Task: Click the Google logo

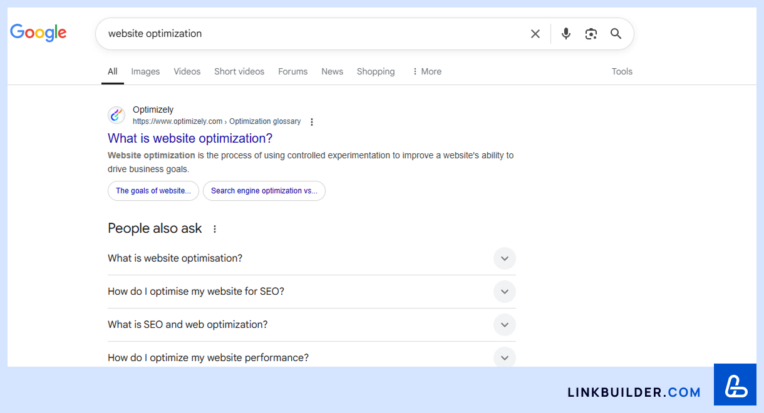Action: tap(38, 33)
